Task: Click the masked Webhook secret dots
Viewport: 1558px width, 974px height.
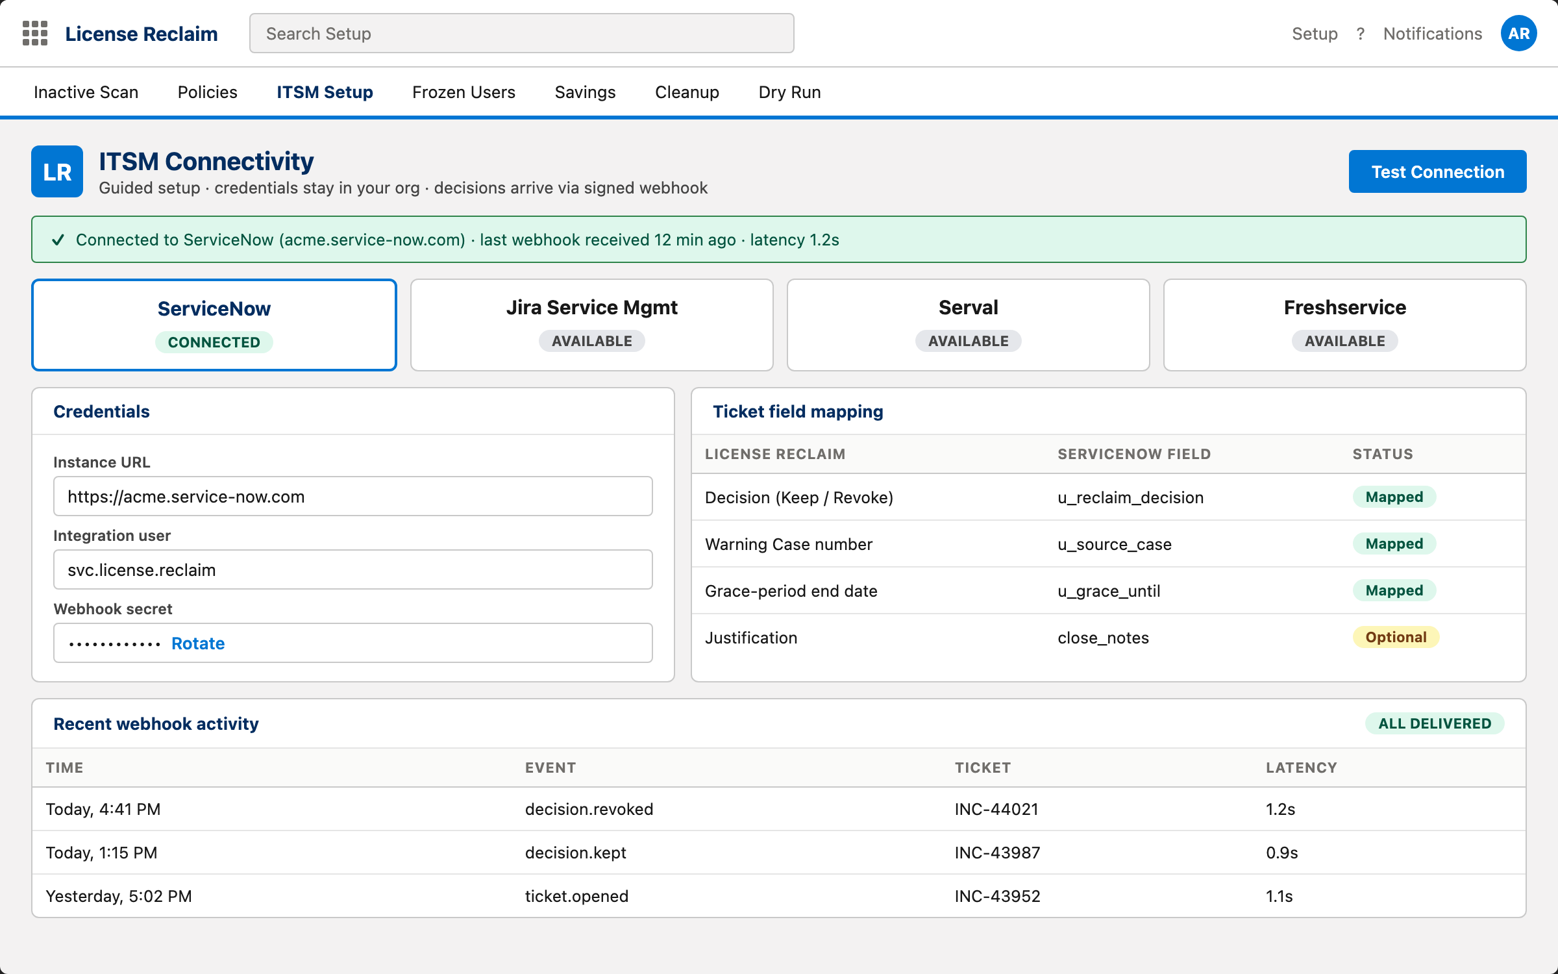Action: [114, 643]
